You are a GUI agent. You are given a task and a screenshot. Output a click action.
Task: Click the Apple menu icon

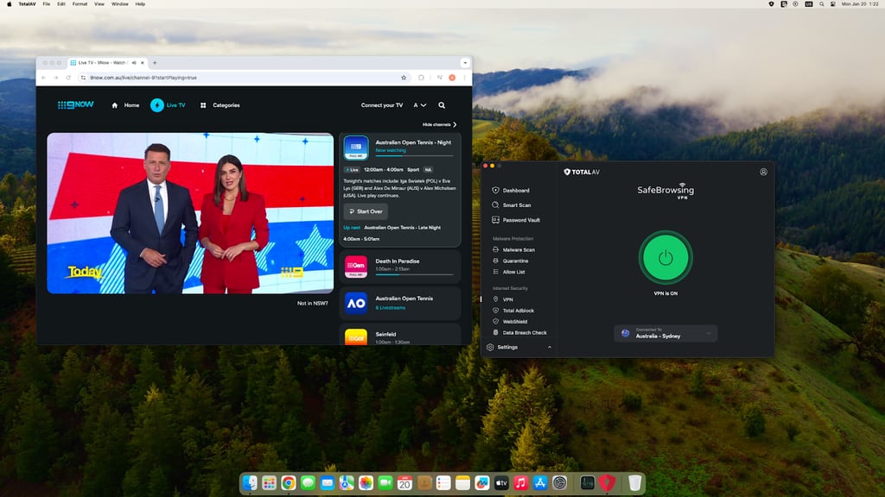click(9, 4)
